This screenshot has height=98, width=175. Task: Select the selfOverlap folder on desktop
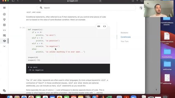coord(167,65)
